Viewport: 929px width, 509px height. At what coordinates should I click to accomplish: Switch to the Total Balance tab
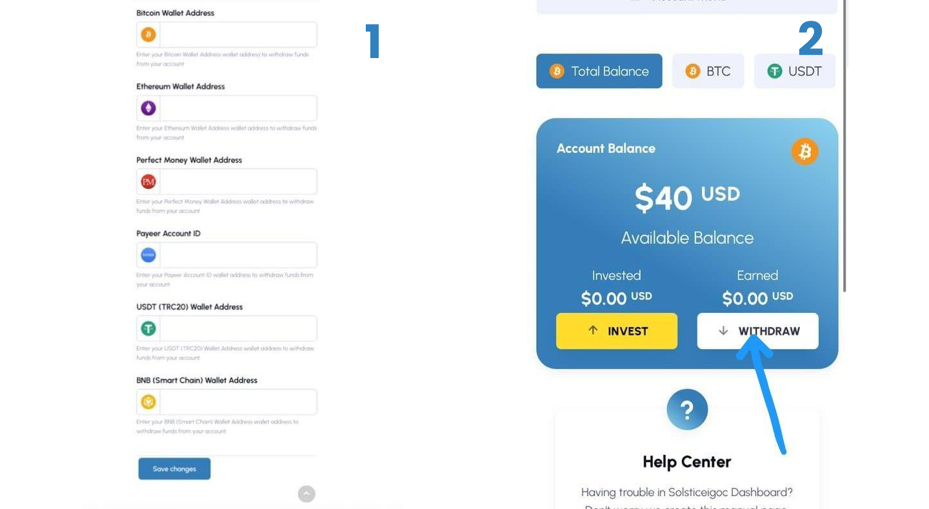pos(599,71)
